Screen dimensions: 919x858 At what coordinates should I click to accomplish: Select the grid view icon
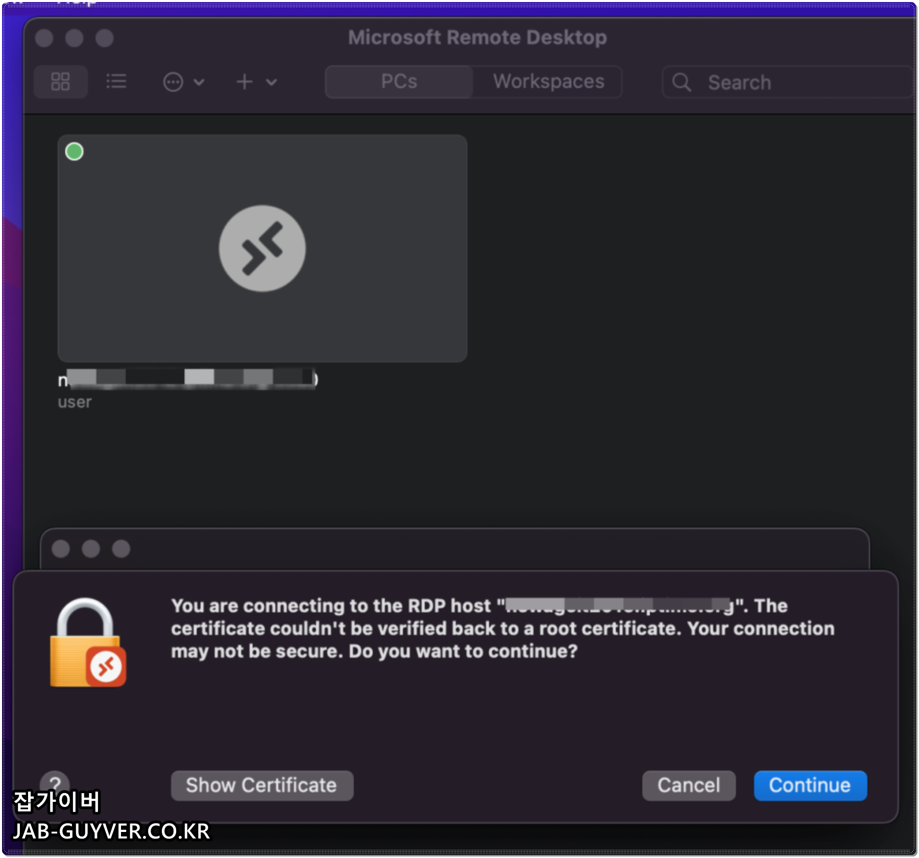60,82
